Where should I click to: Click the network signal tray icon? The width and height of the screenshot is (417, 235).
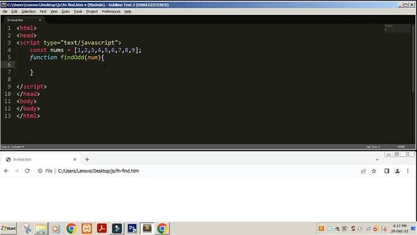[368, 228]
